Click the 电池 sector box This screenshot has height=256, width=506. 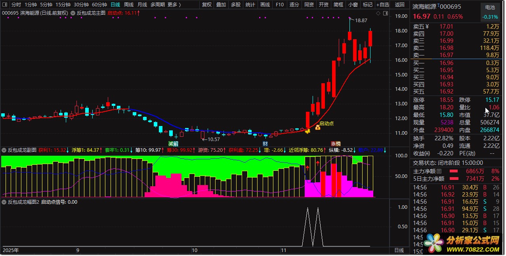tap(490, 12)
